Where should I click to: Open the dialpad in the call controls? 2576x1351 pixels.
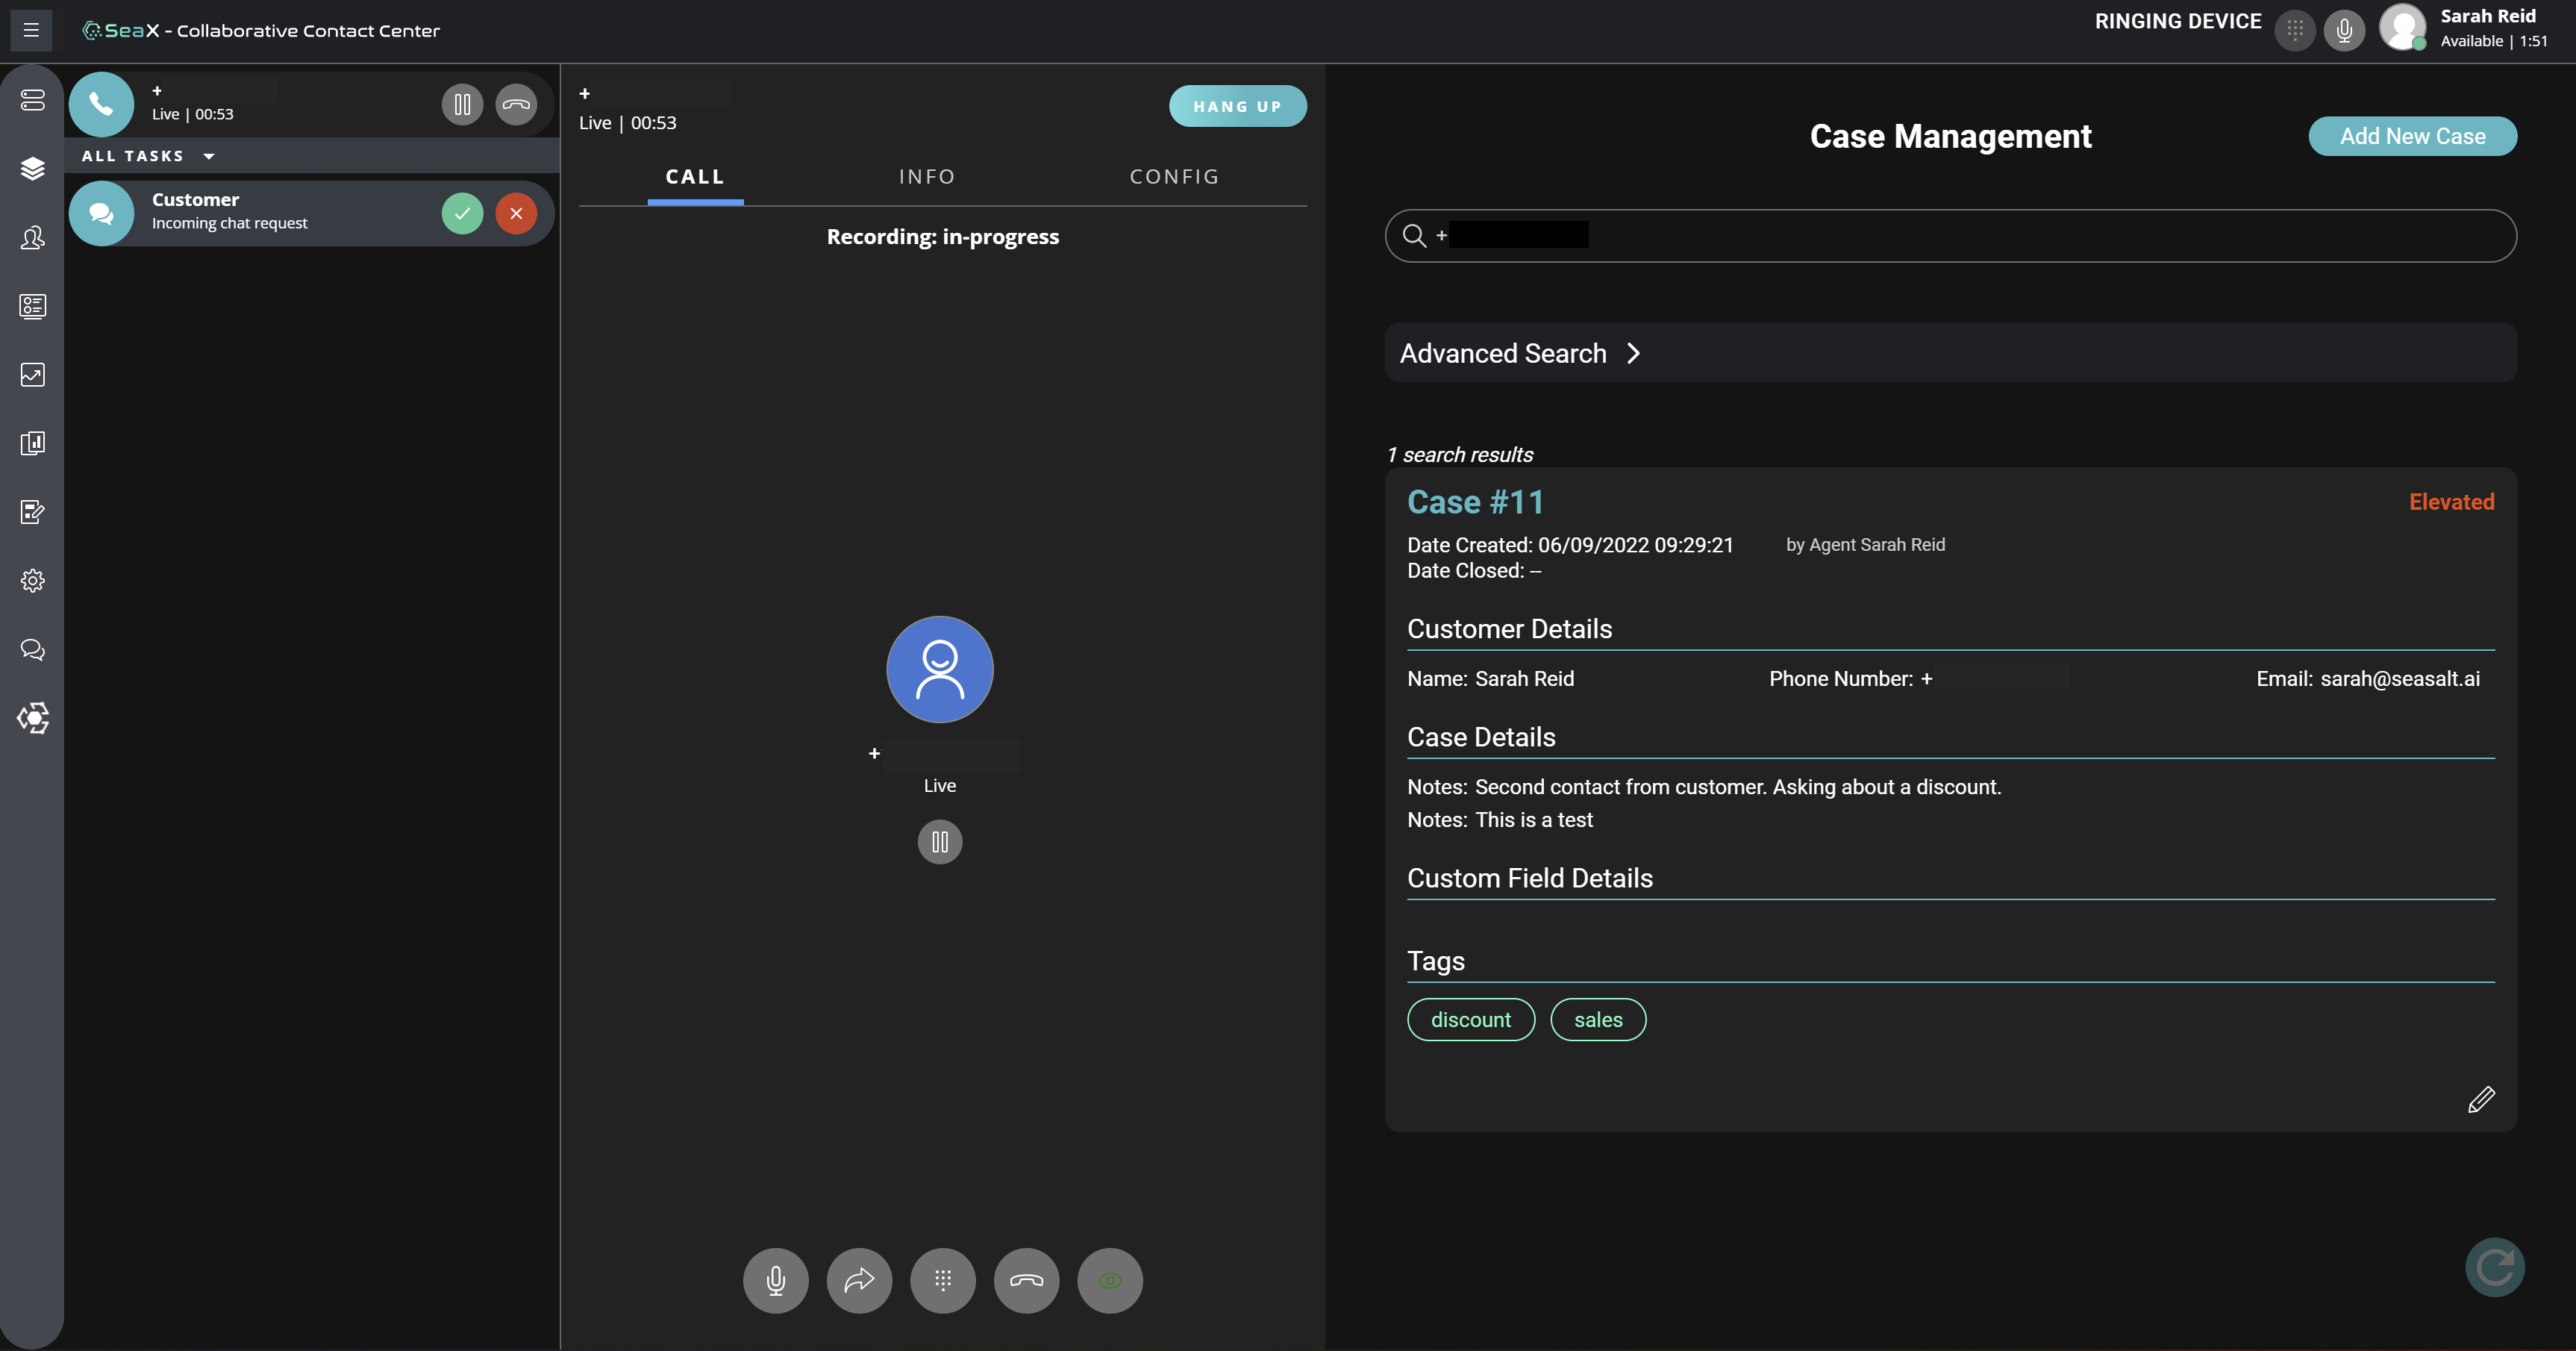click(942, 1280)
